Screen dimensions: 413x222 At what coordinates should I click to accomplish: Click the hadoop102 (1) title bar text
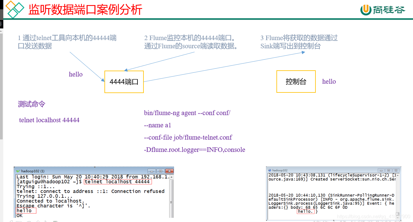(33, 171)
